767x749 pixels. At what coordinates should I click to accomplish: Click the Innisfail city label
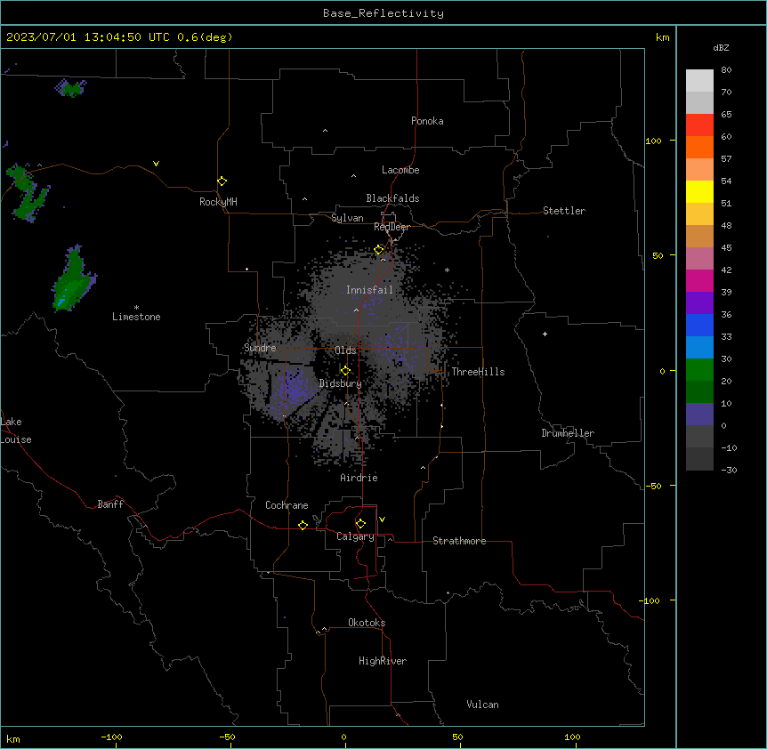(369, 290)
